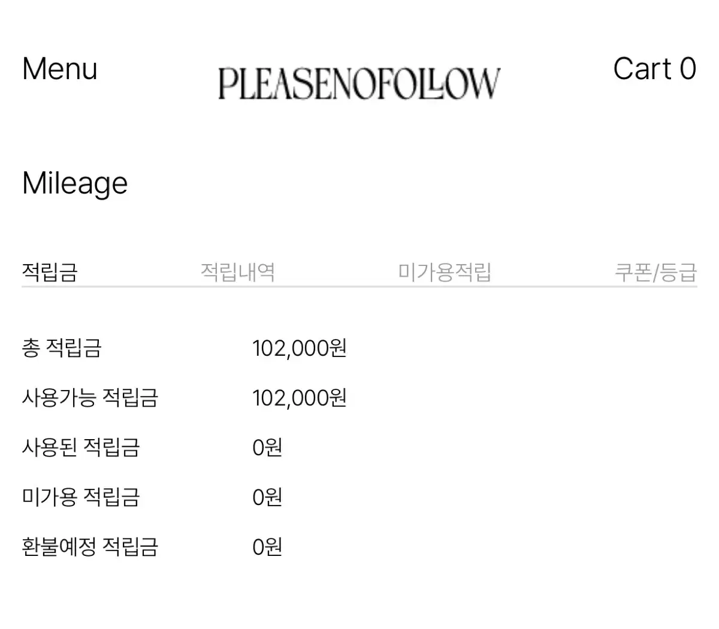Click the 환불예정 적립금 0원 value
Image resolution: width=719 pixels, height=629 pixels.
(267, 547)
